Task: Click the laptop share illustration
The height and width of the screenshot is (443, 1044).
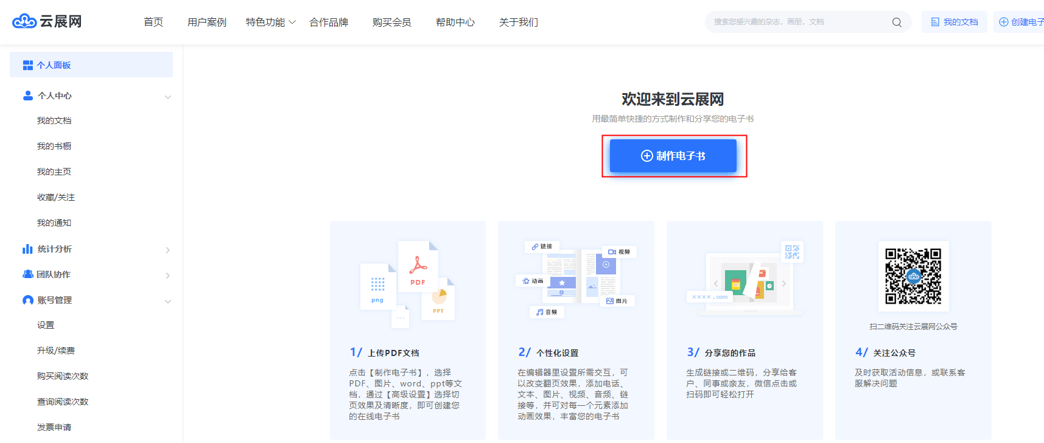Action: (x=750, y=285)
